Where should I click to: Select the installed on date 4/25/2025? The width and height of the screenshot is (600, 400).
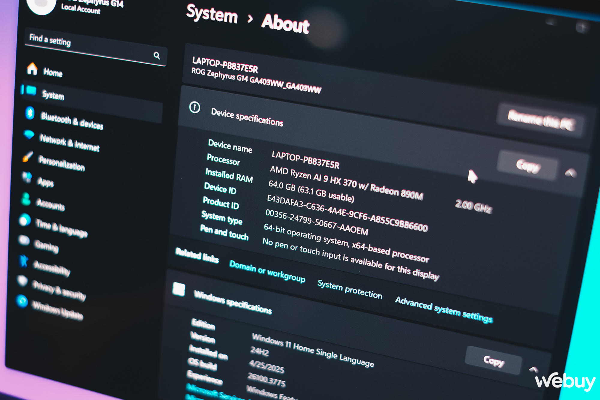[x=266, y=367]
